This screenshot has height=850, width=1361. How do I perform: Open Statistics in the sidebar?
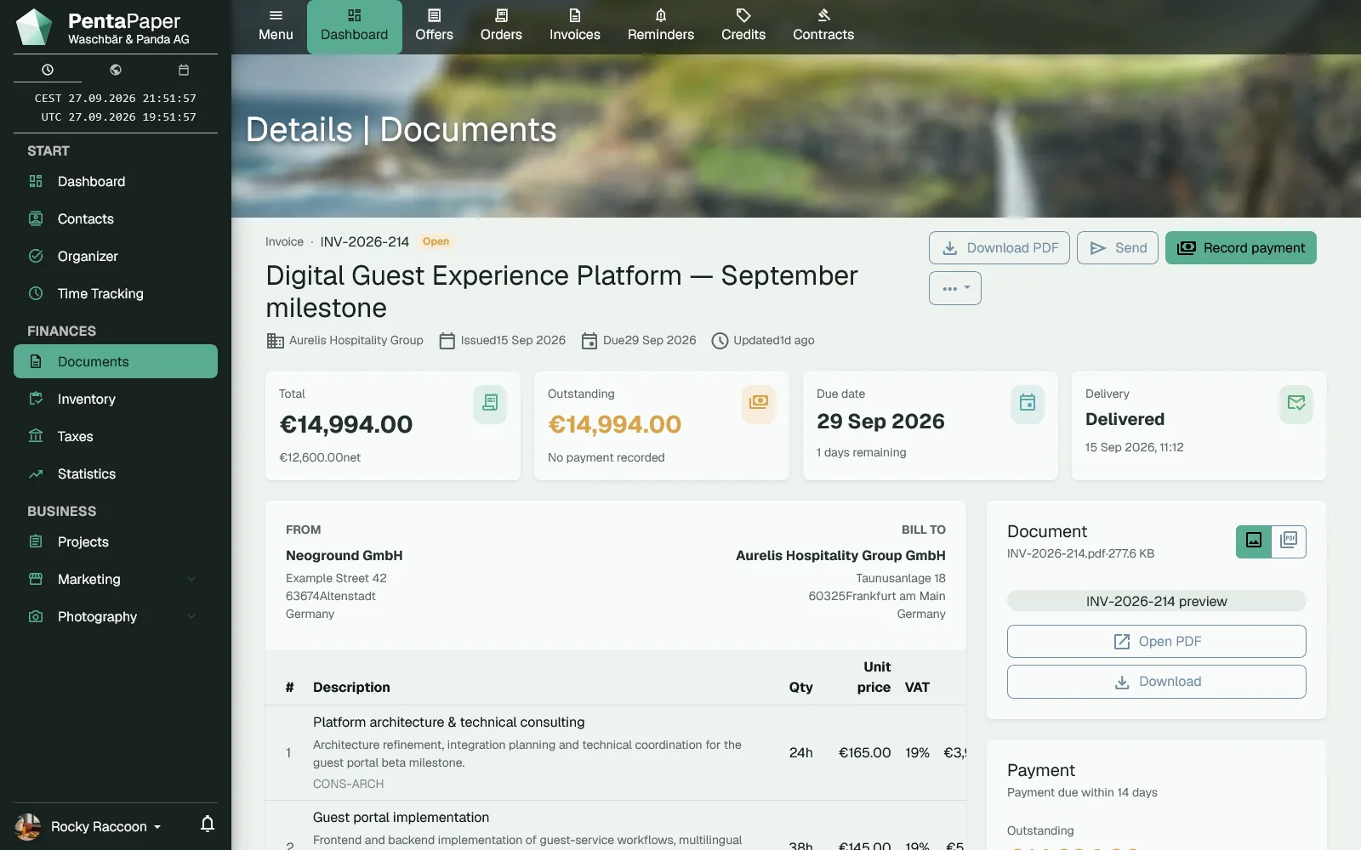point(116,473)
